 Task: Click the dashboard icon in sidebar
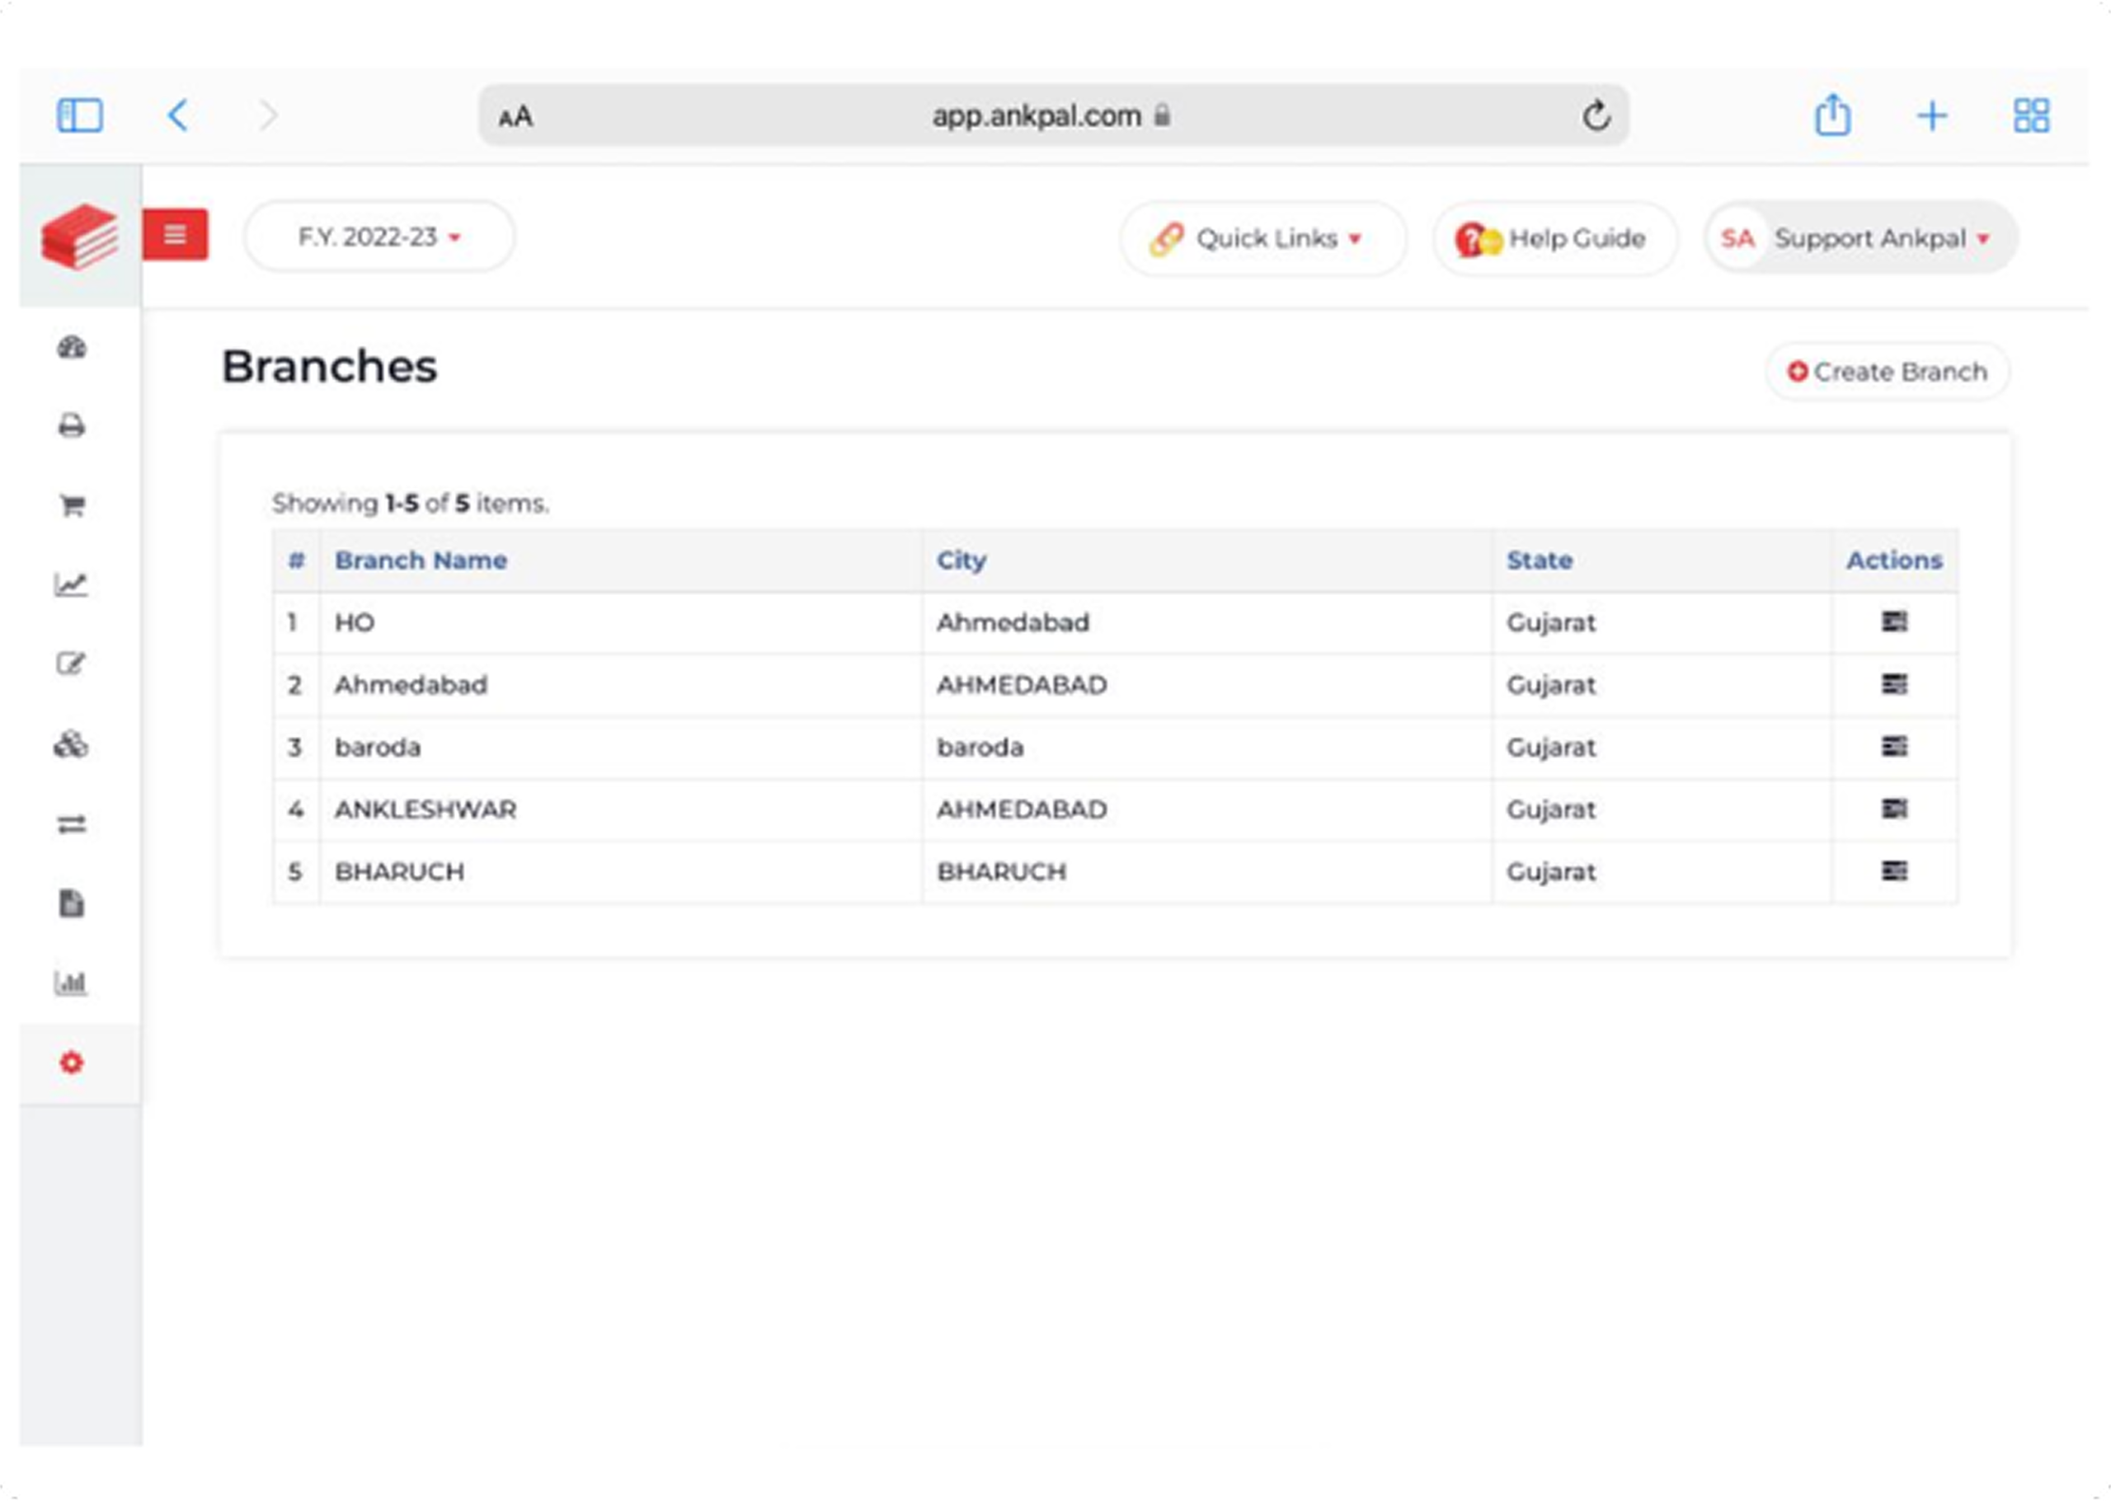72,348
